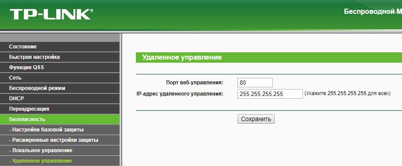Select Функция QSS menu item
The height and width of the screenshot is (166, 402).
60,67
